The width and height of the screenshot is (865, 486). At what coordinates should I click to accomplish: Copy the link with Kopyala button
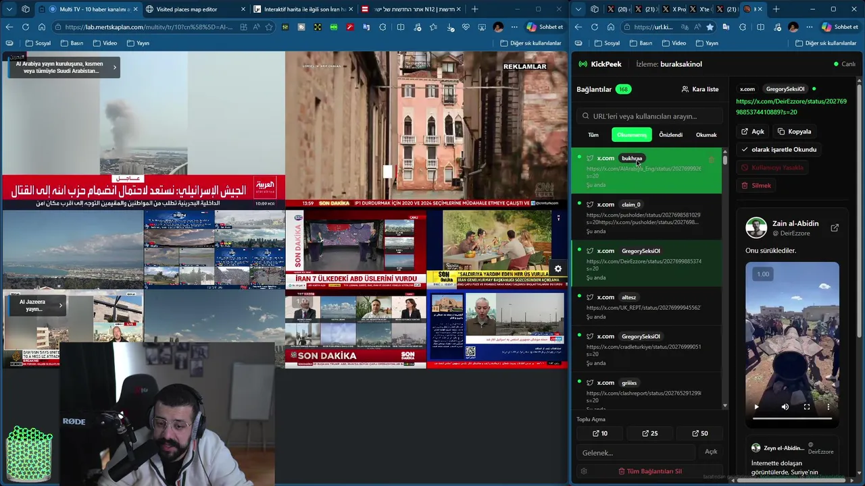point(794,132)
